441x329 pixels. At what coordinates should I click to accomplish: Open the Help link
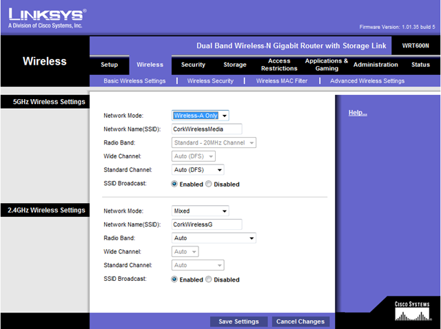(x=358, y=113)
